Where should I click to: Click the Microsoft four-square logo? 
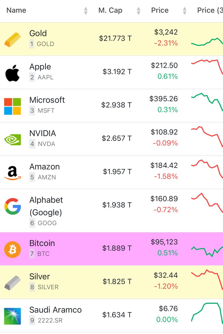point(12,106)
